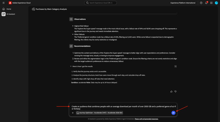The width and height of the screenshot is (220, 122).
Task: Click Identify steps with high drop-off rates step
Action: [93, 79]
